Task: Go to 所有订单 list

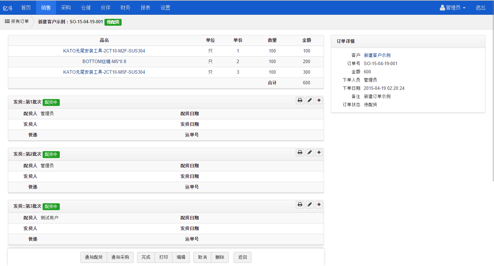Action: click(x=17, y=22)
